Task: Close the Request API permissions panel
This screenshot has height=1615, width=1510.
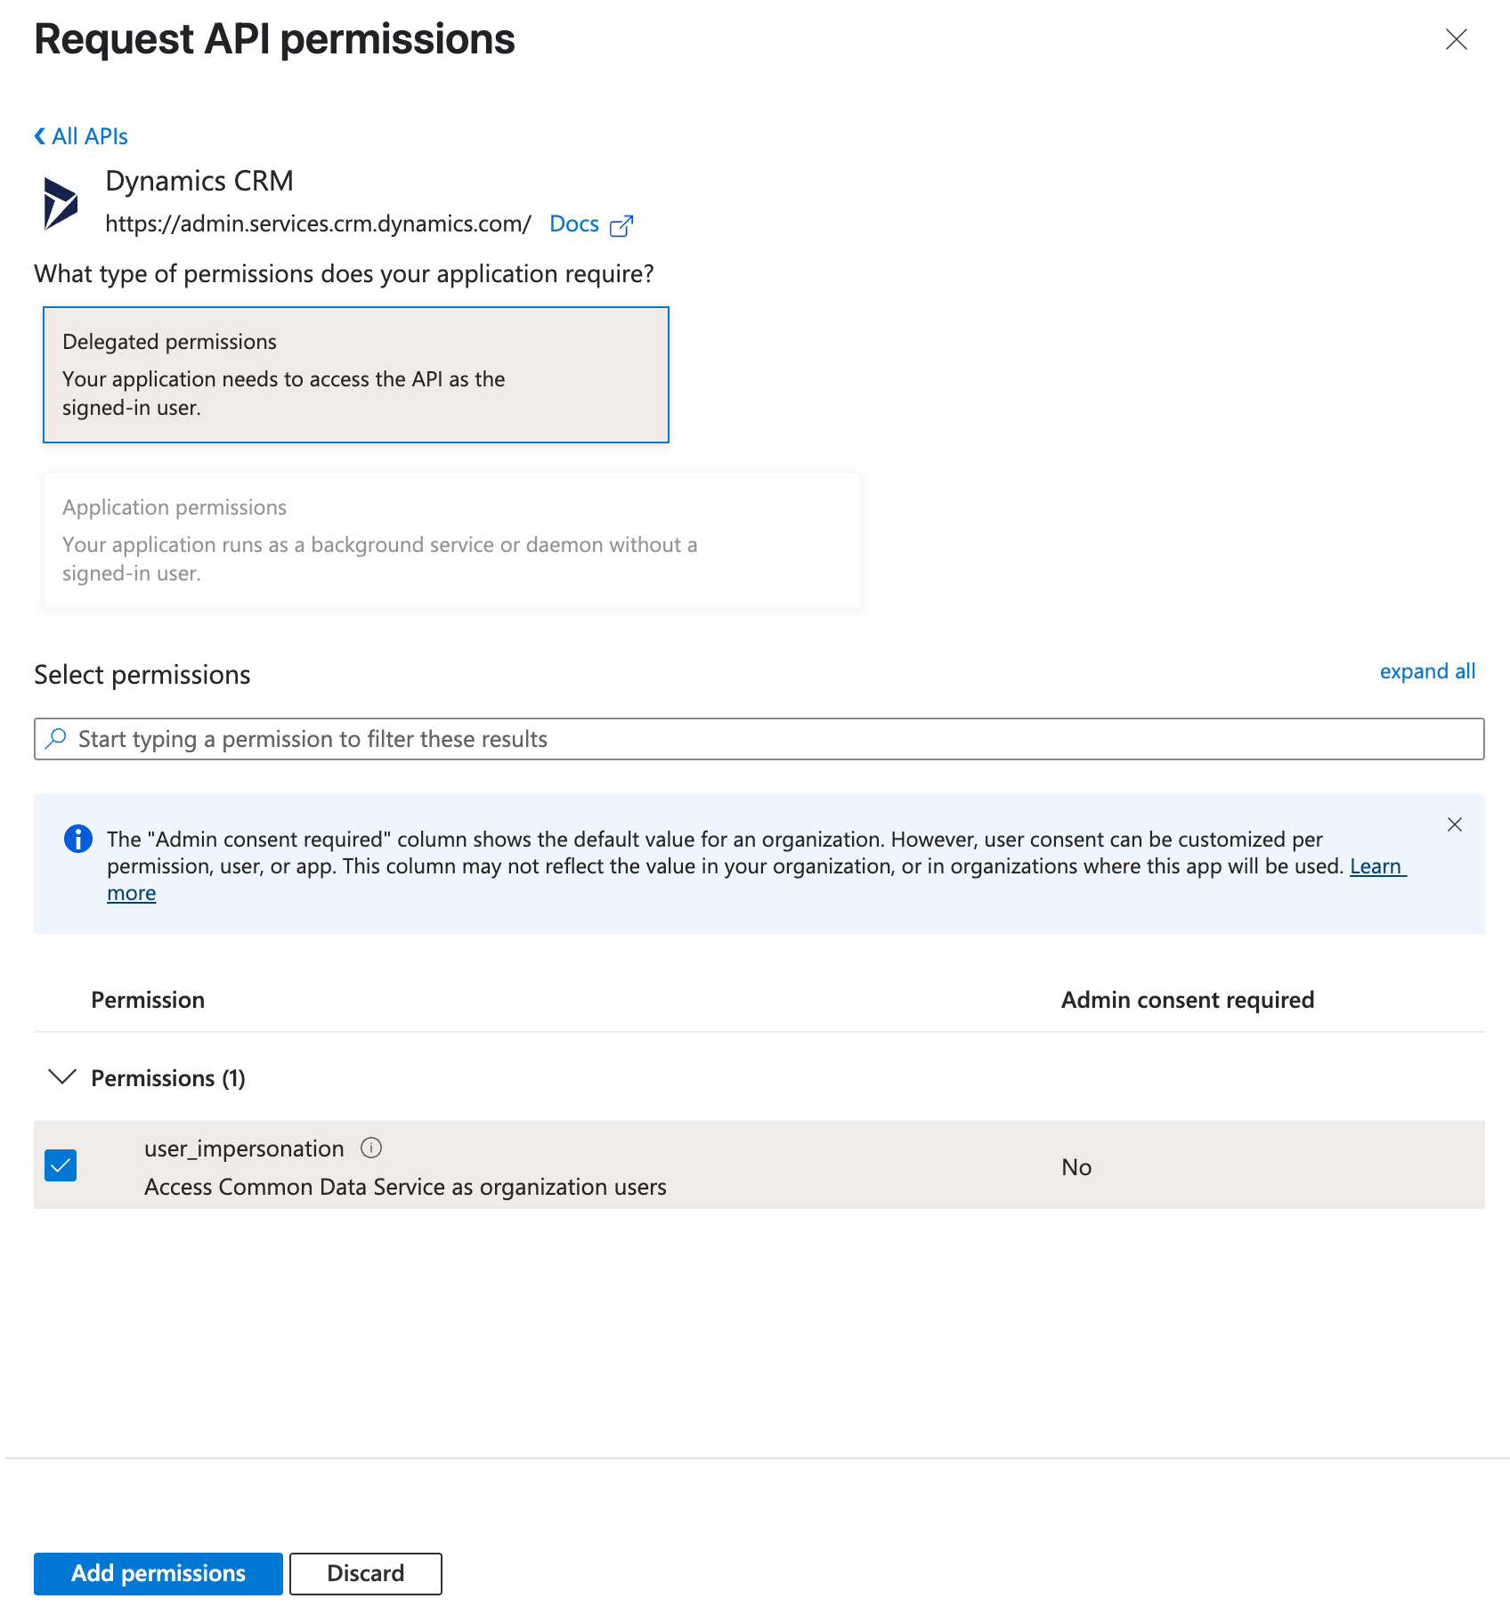Action: coord(1457,40)
